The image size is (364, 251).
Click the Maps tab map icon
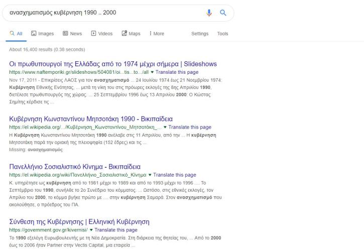[124, 34]
